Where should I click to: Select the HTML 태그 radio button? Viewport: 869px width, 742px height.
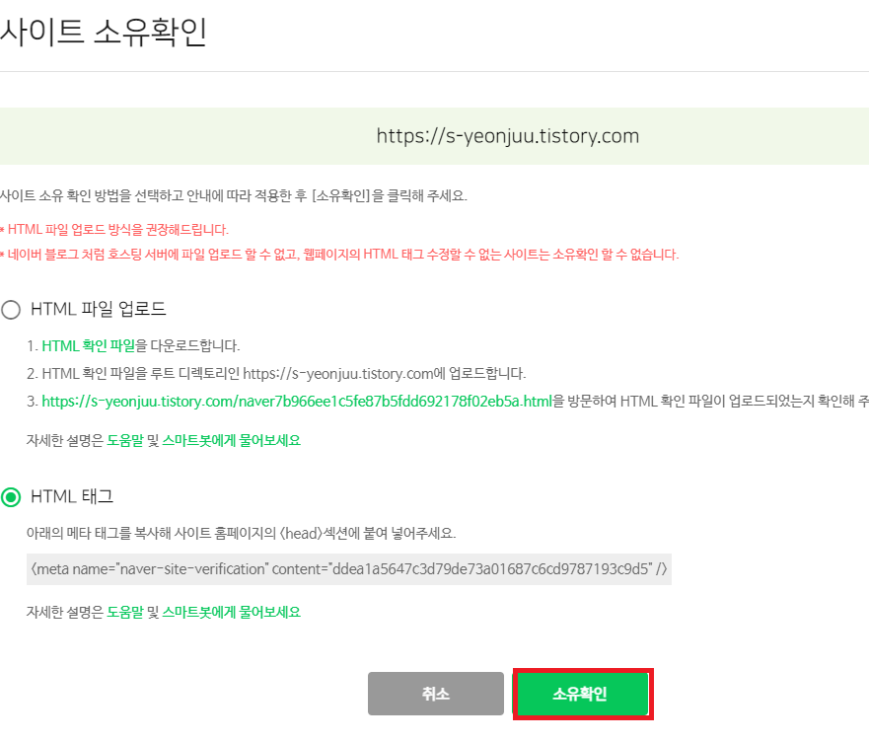[11, 497]
